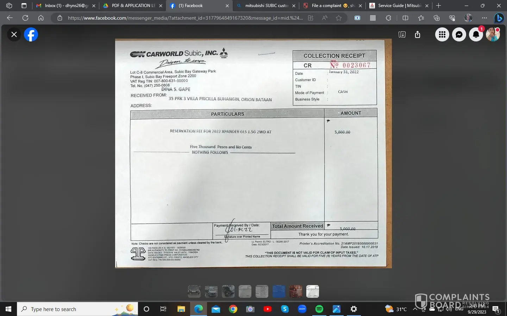507x316 pixels.
Task: Open Facebook account profile picture menu
Action: pos(493,34)
